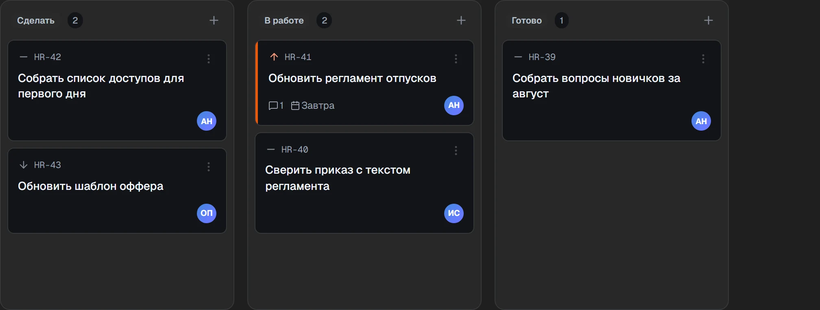This screenshot has height=310, width=820.
Task: Click the HR-40 issue key
Action: (x=295, y=150)
